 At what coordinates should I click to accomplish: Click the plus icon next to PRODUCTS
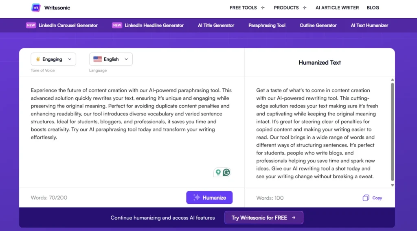tap(305, 8)
